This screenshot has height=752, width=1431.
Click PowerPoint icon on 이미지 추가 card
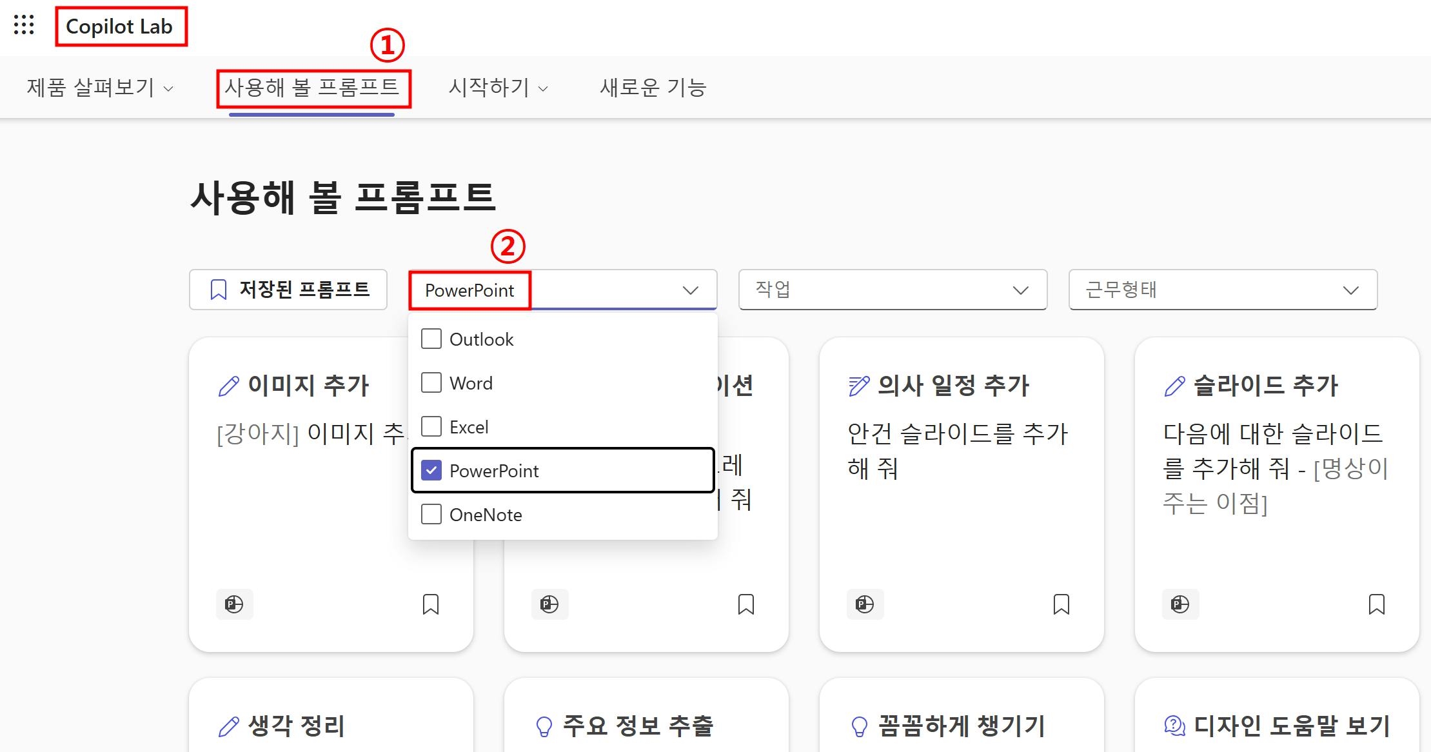(234, 604)
